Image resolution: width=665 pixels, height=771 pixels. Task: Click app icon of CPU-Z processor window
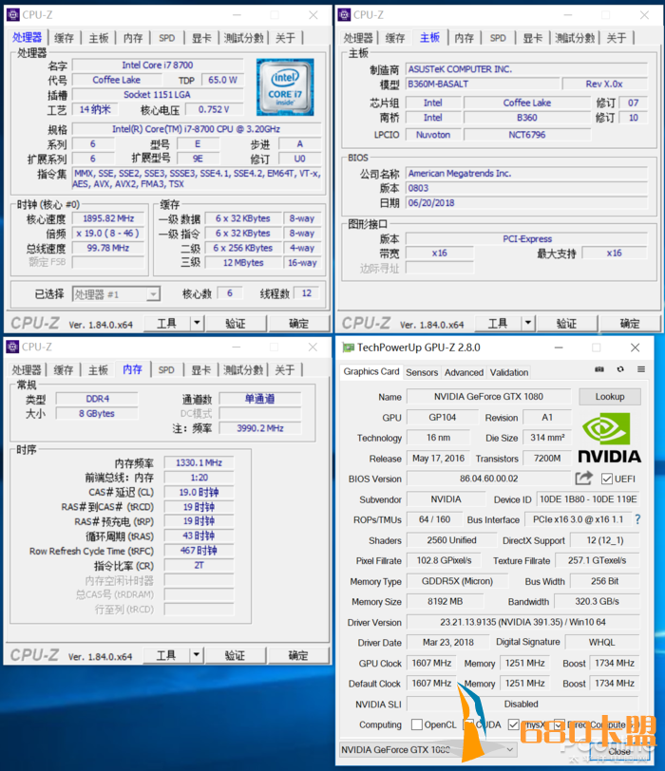(12, 15)
